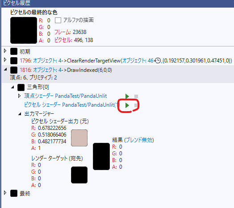This screenshot has width=234, height=208.
Task: Click the ピクセル シェーダー出力 (元) heading
Action: (60, 121)
